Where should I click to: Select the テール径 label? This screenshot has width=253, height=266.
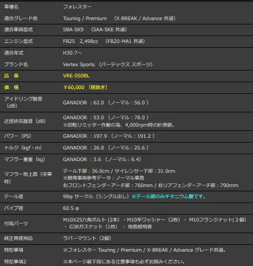[14, 197]
